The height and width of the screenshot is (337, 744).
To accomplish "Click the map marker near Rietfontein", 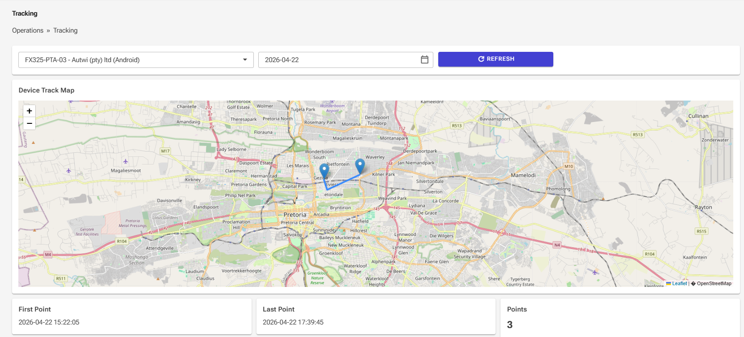I will click(x=360, y=166).
